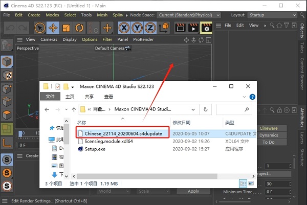This screenshot has width=307, height=205.
Task: Click the Make Editable cube icon
Action: (7, 62)
